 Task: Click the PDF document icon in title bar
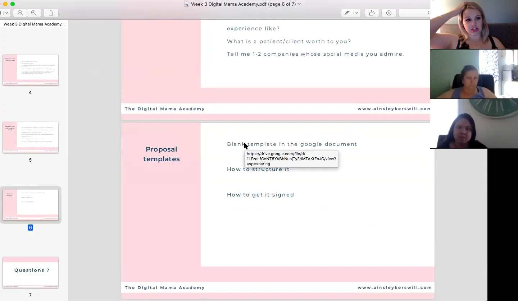[187, 4]
